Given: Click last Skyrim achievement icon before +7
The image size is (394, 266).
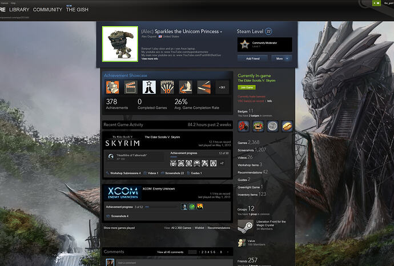Looking at the screenshot, I should (214, 163).
